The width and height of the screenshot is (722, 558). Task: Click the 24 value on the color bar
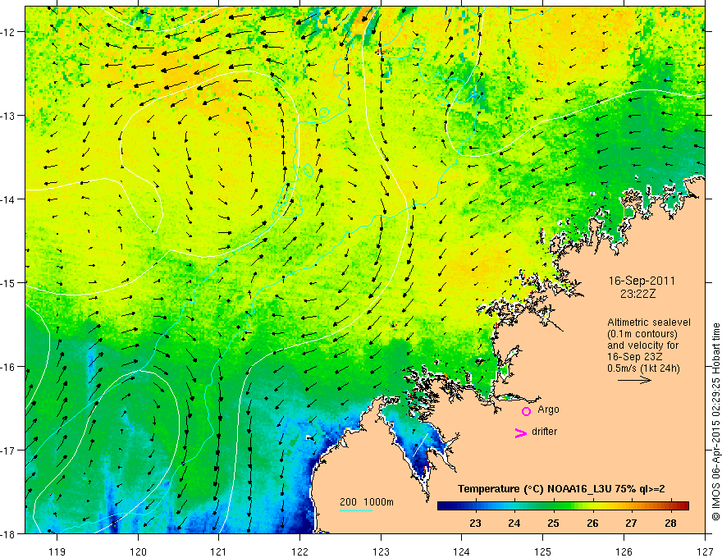pos(514,523)
